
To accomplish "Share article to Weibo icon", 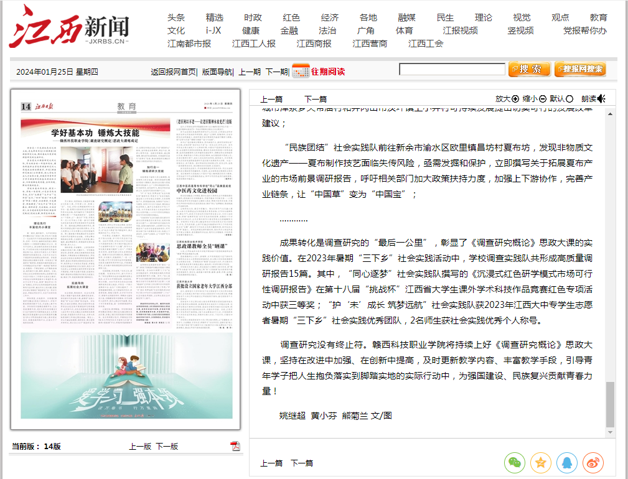I will click(x=593, y=462).
